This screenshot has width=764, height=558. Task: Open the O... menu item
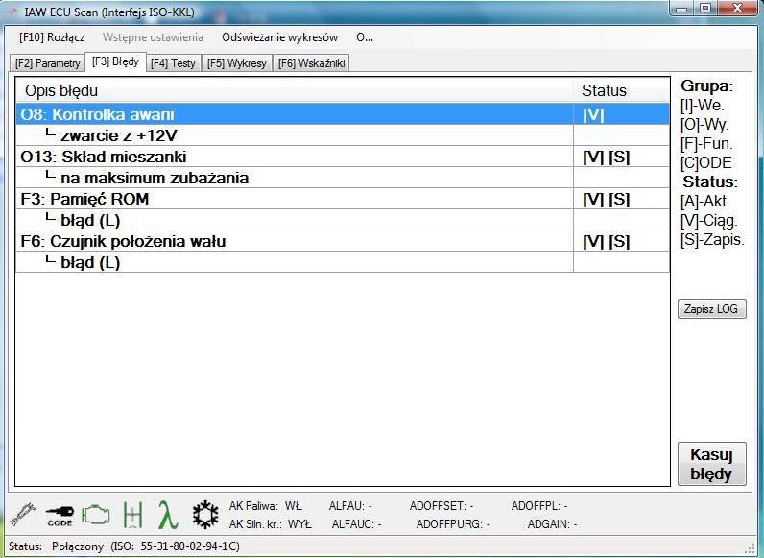[x=364, y=37]
